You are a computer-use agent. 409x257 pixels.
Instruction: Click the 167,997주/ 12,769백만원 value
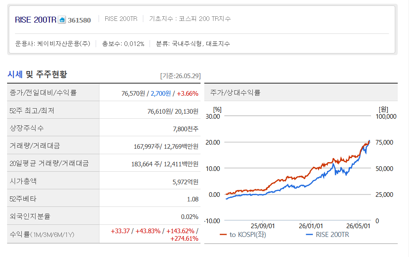tap(166, 146)
